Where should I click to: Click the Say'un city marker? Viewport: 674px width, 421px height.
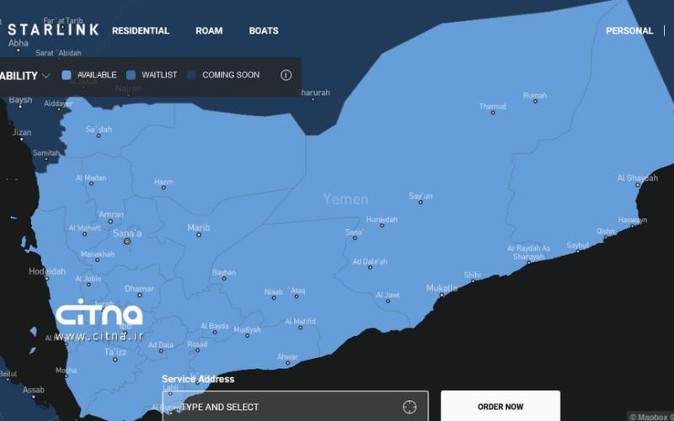point(420,204)
